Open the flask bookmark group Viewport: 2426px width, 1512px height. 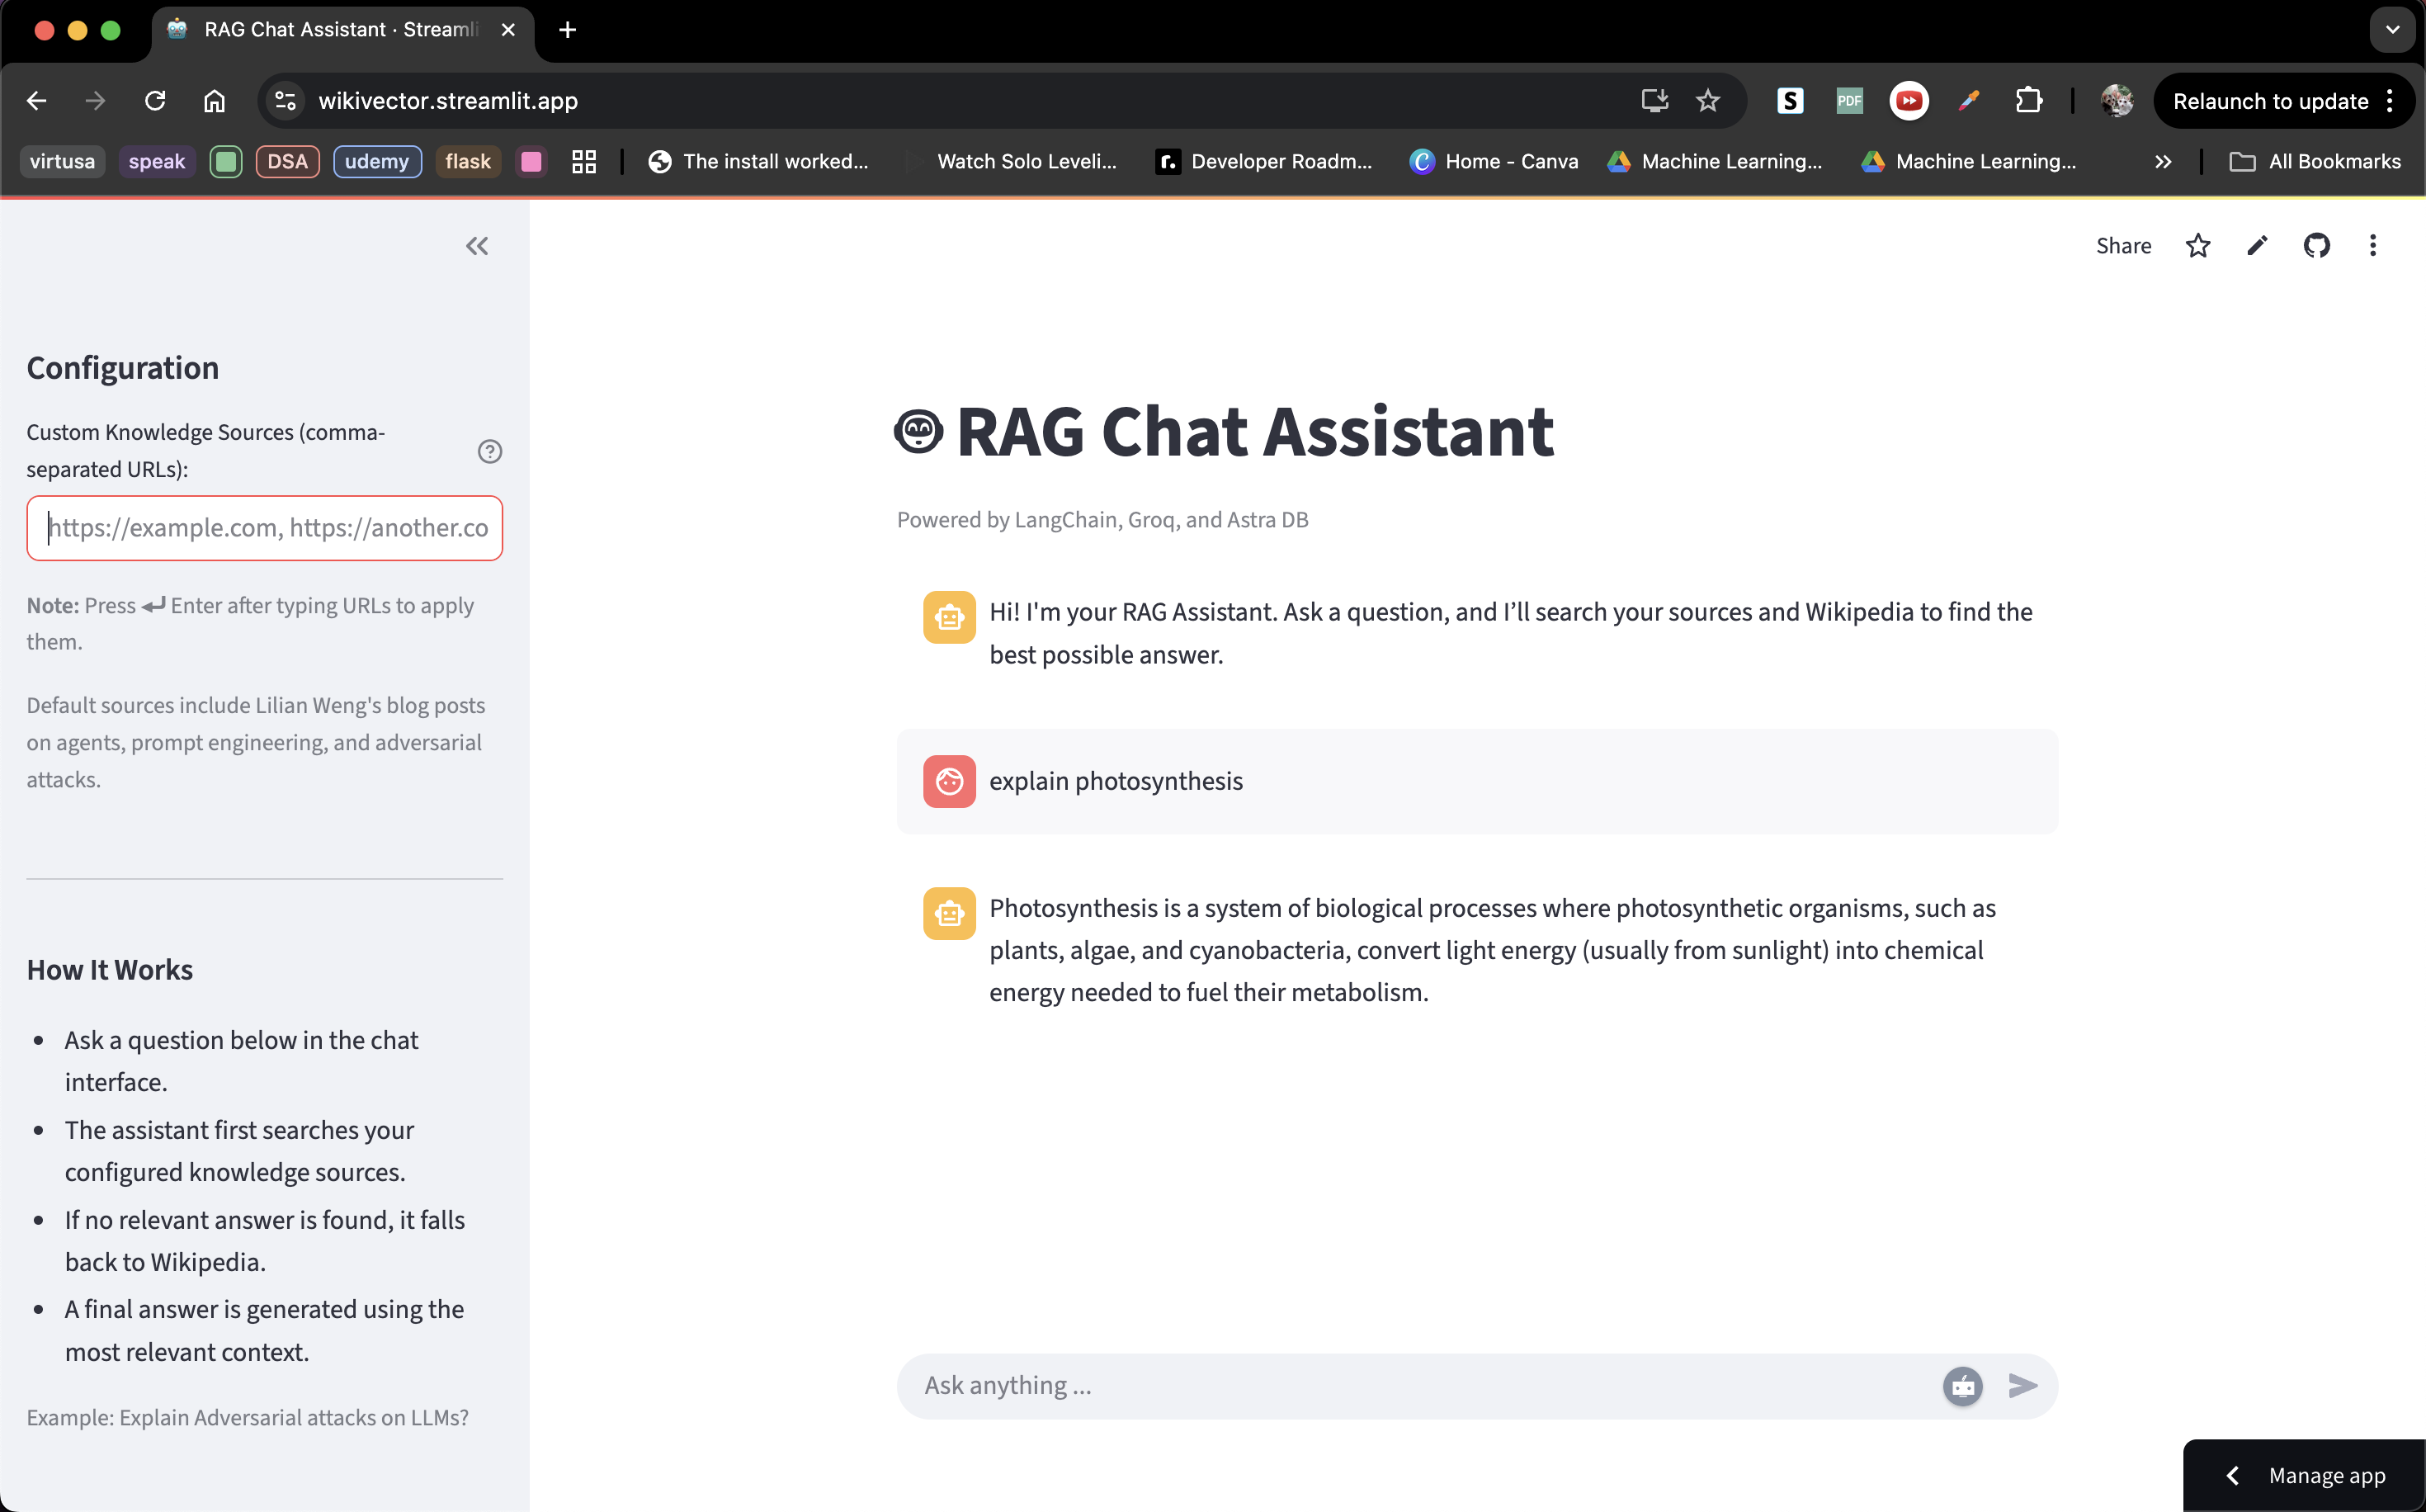[x=468, y=161]
